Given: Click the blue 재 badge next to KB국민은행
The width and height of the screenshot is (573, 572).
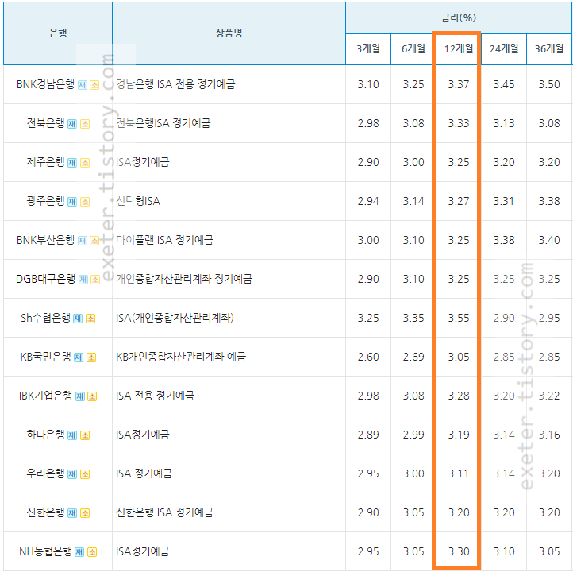Looking at the screenshot, I should [x=79, y=357].
